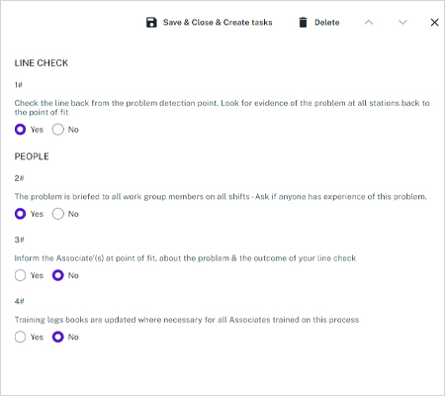Click the 'Yes' label text under question 3#
The image size is (445, 396).
coord(37,275)
